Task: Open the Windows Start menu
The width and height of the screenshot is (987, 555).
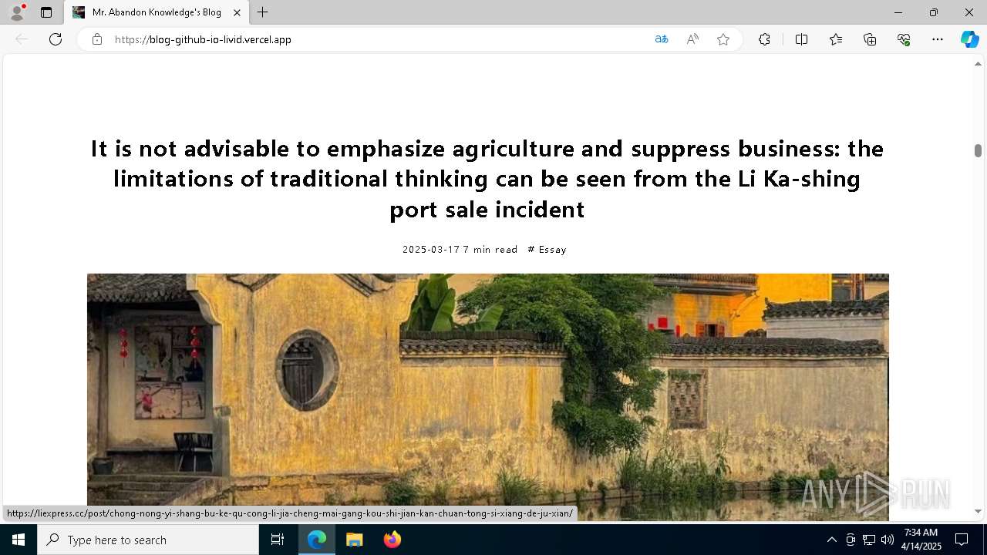Action: click(x=19, y=540)
